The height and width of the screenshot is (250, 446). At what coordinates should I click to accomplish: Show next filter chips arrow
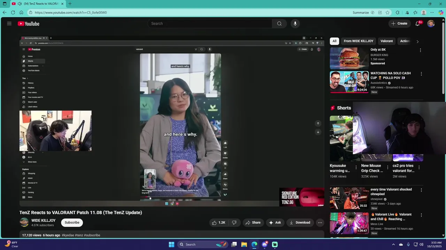(x=417, y=41)
